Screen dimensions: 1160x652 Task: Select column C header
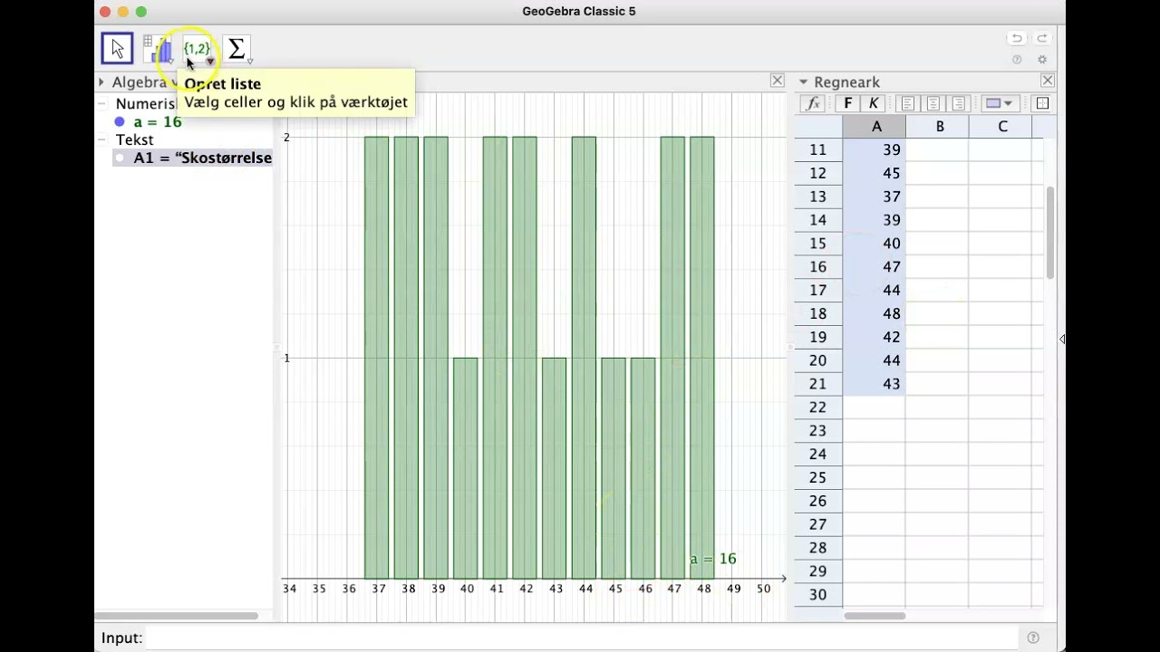coord(1002,127)
